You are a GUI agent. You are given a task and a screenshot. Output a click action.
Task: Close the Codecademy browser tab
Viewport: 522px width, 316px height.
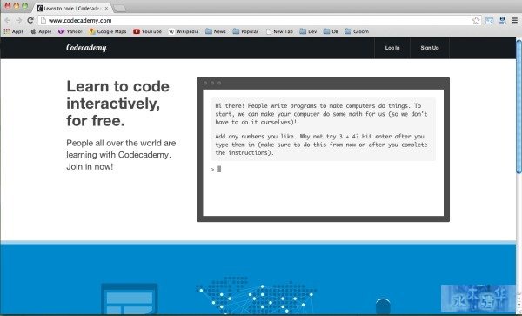(x=106, y=9)
